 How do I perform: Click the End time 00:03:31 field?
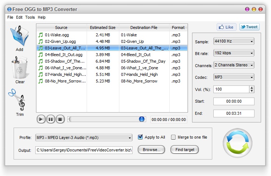tap(234, 113)
